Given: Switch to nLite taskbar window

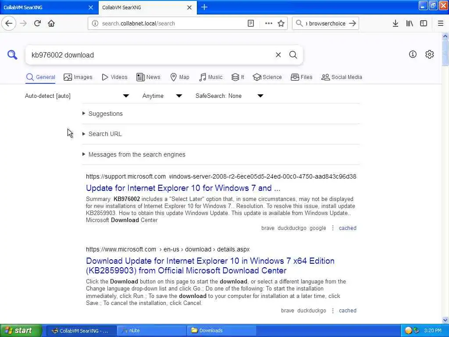Looking at the screenshot, I should pyautogui.click(x=151, y=330).
